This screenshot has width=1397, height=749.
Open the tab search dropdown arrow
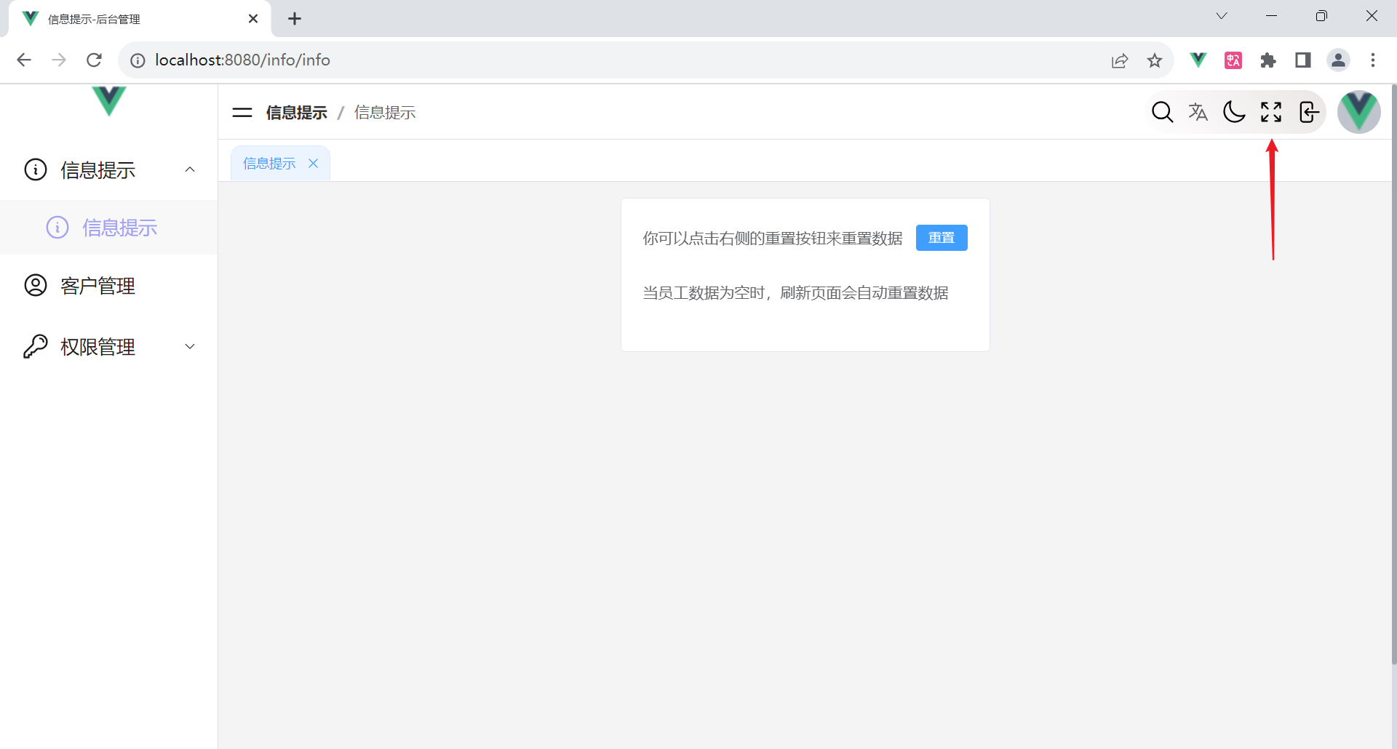pos(1222,16)
